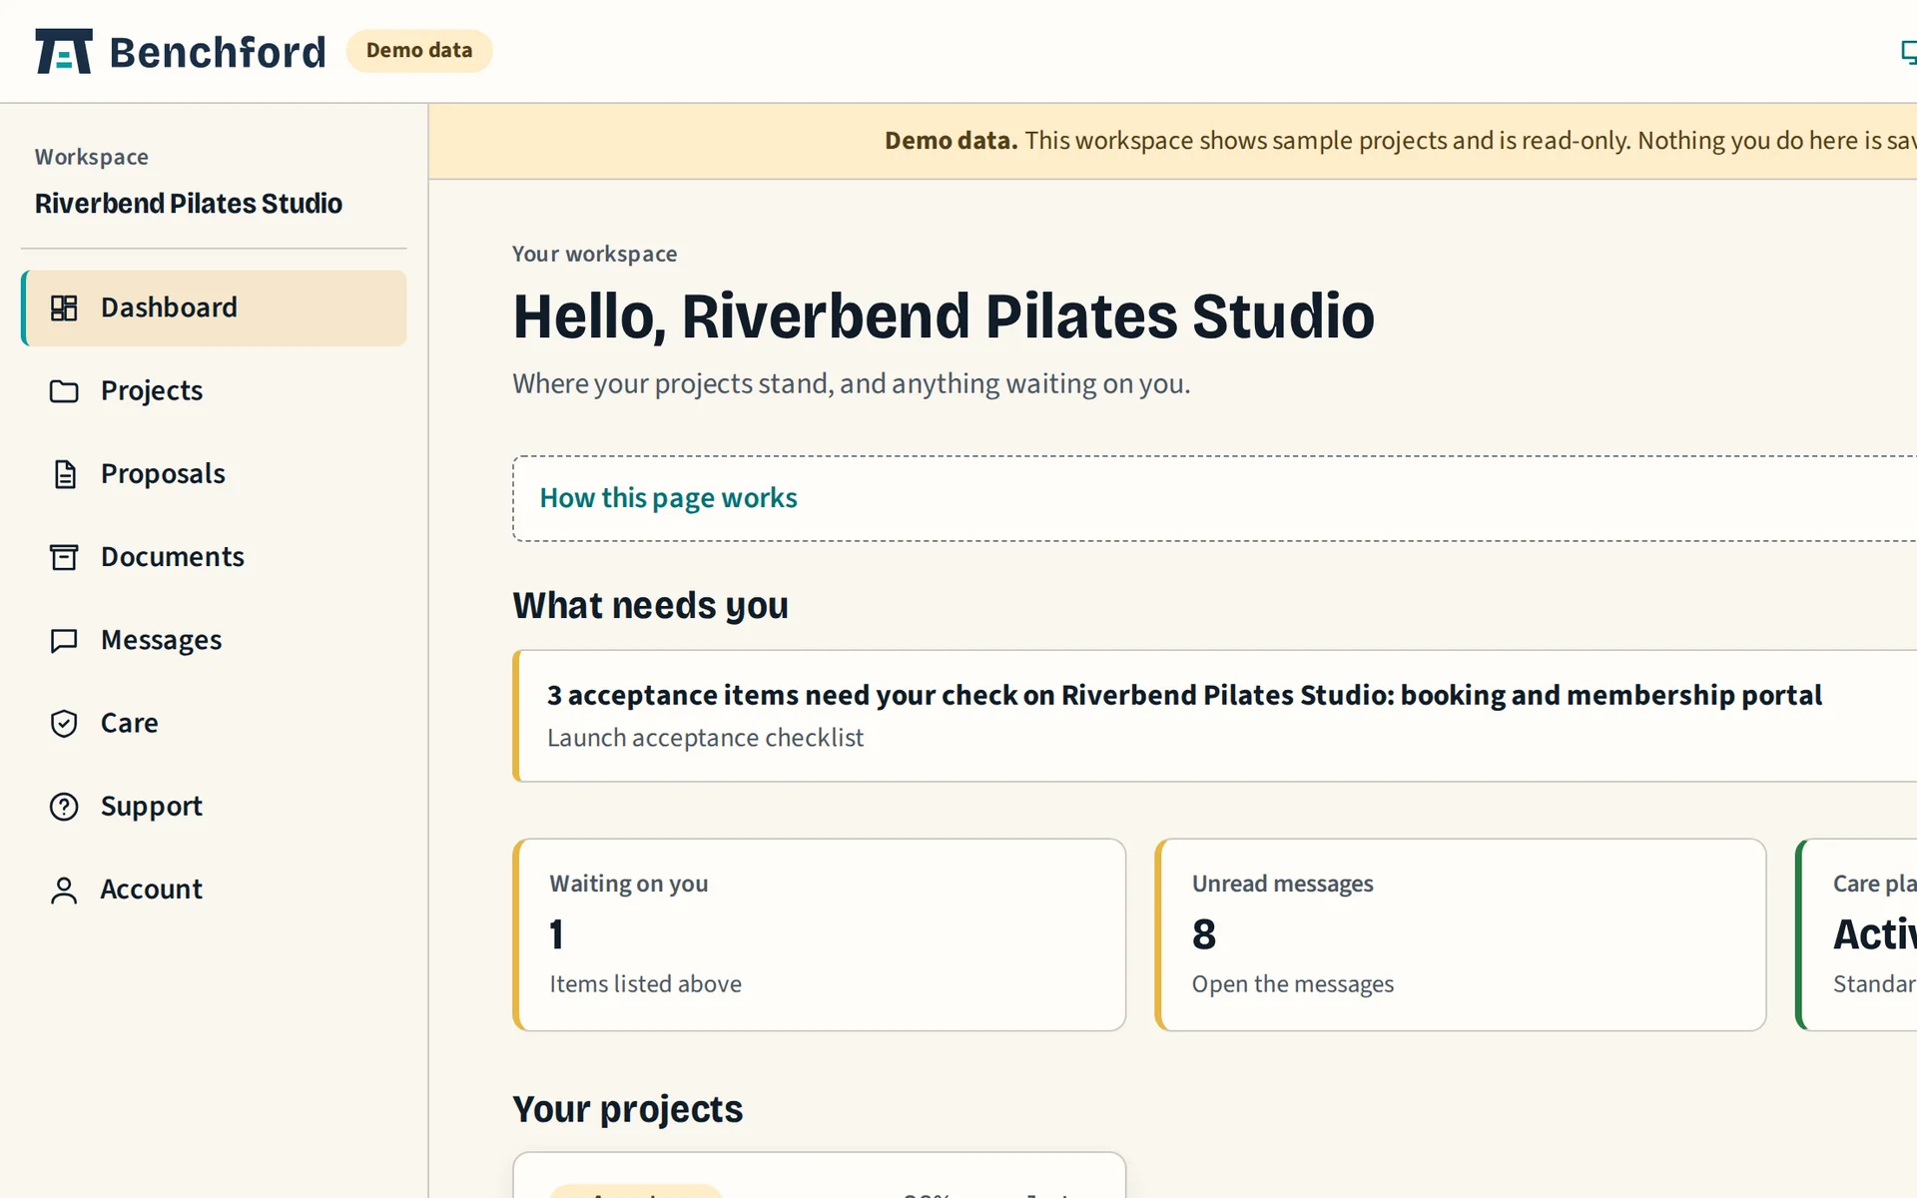This screenshot has height=1198, width=1917.
Task: Go to Account settings
Action: coord(214,890)
